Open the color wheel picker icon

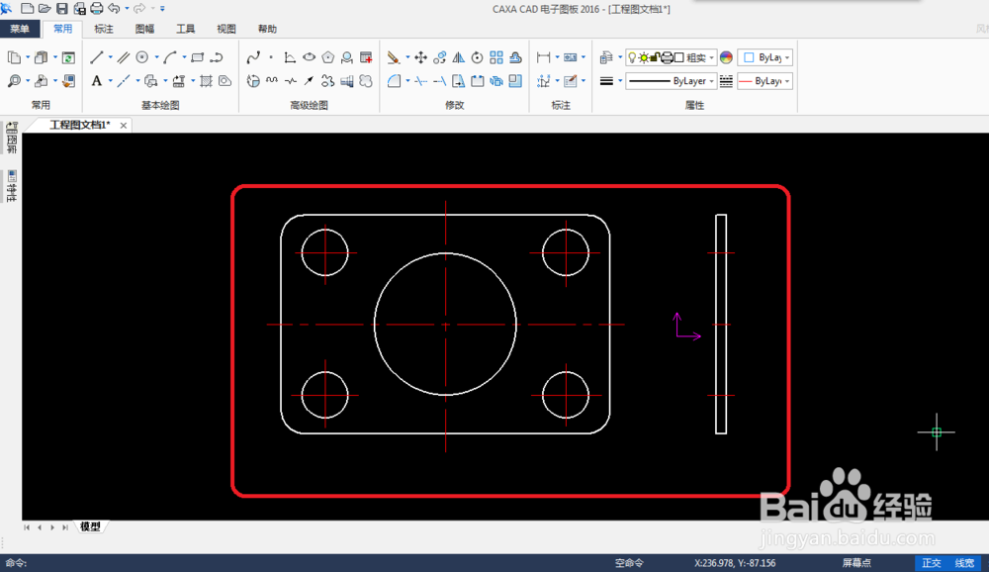click(726, 57)
